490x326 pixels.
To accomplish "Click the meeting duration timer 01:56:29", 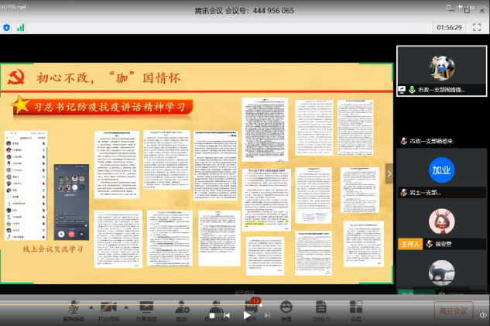I will pyautogui.click(x=449, y=27).
